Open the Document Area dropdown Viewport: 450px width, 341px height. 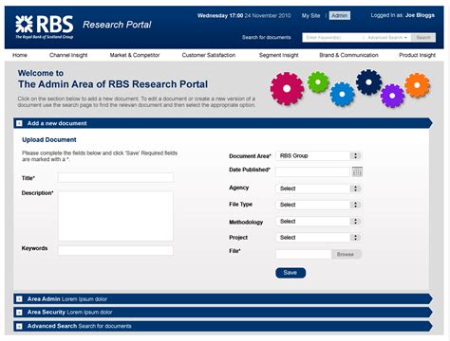(319, 155)
